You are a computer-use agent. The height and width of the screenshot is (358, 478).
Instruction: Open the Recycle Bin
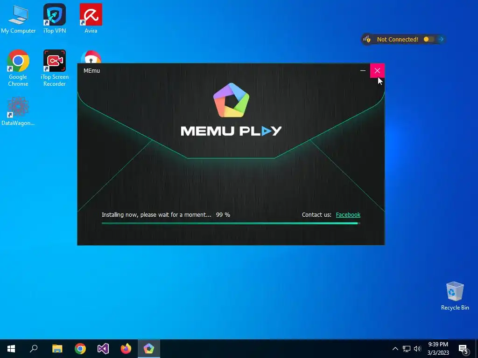pos(455,296)
